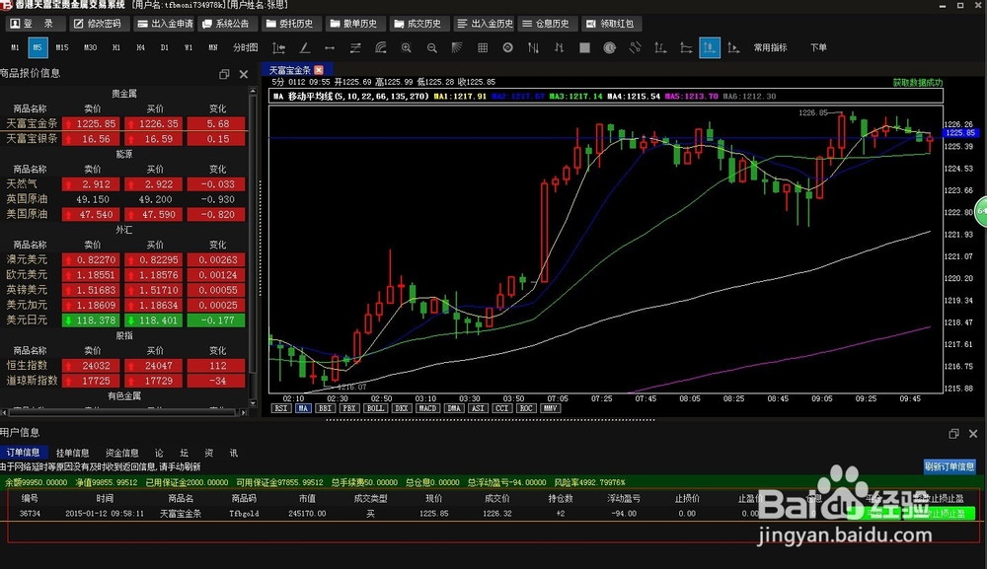Switch to the H1 timeframe
The height and width of the screenshot is (569, 987).
pyautogui.click(x=116, y=47)
